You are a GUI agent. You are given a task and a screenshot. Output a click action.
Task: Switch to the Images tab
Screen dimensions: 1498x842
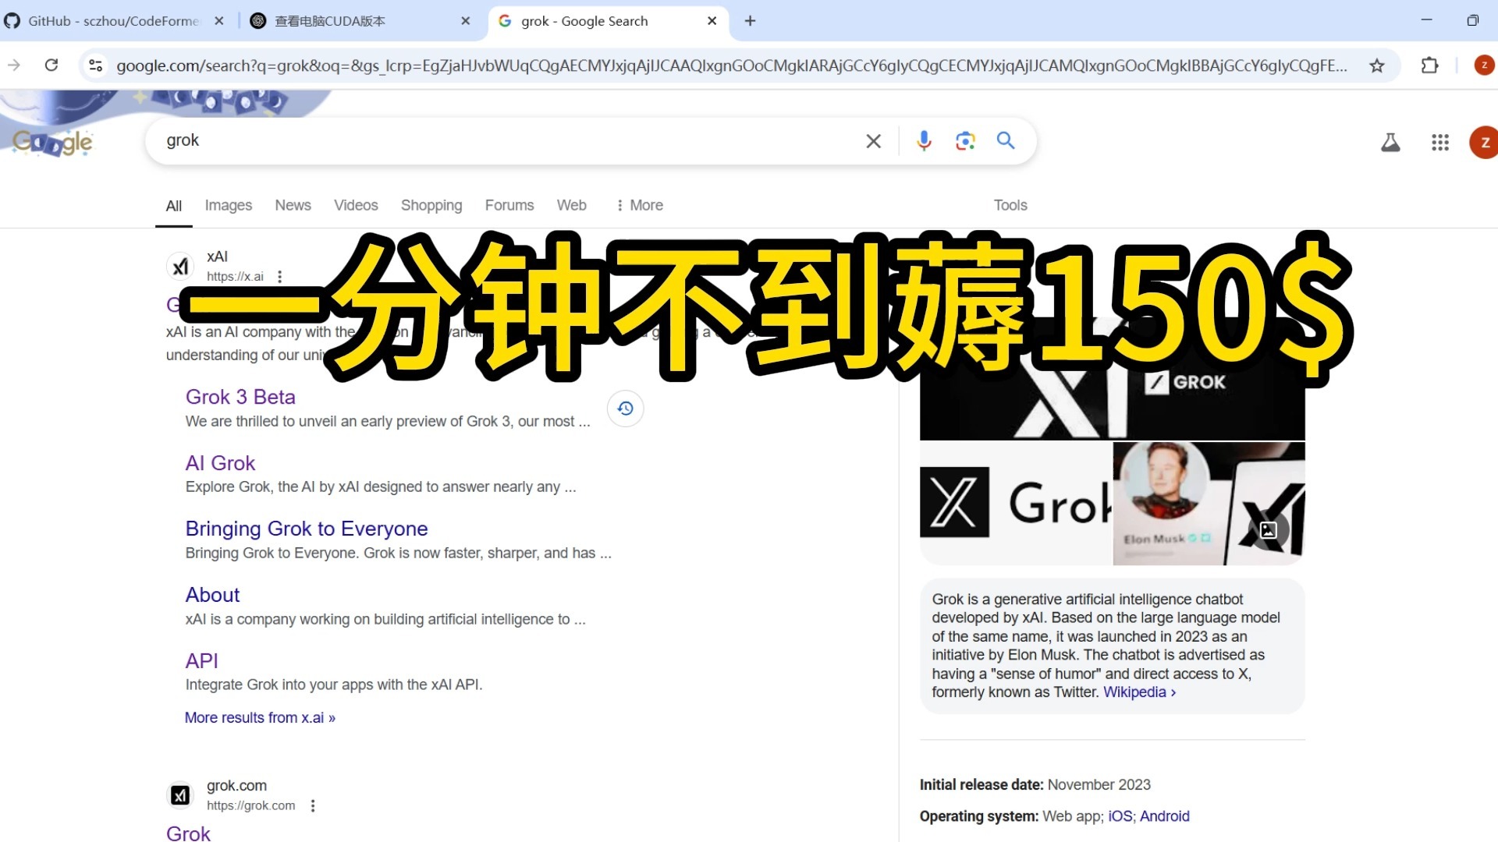coord(228,205)
